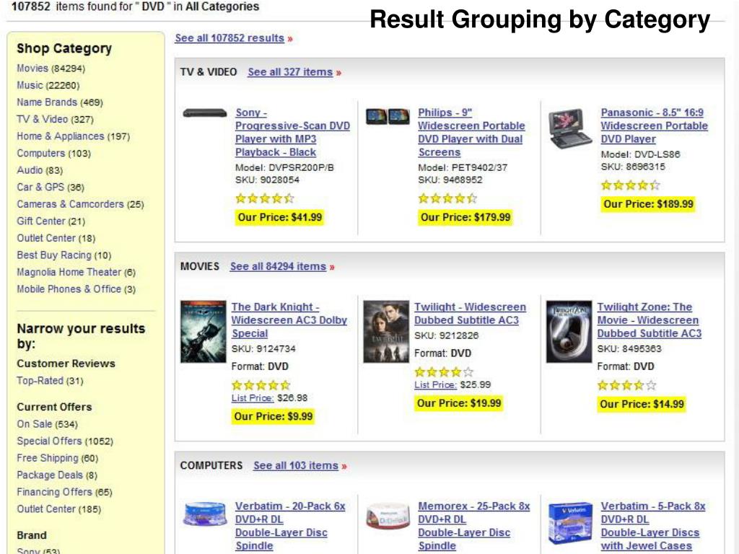
Task: Click the Memorex 25-Pack spindle image
Action: (x=388, y=515)
